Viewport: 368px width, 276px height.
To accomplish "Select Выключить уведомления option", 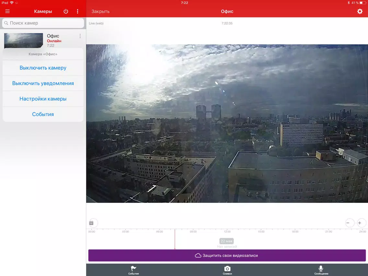I will click(43, 83).
